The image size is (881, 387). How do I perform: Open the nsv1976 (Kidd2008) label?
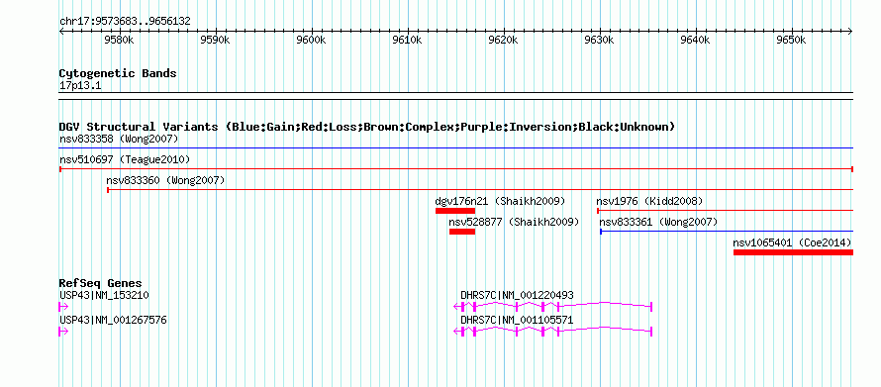click(649, 201)
